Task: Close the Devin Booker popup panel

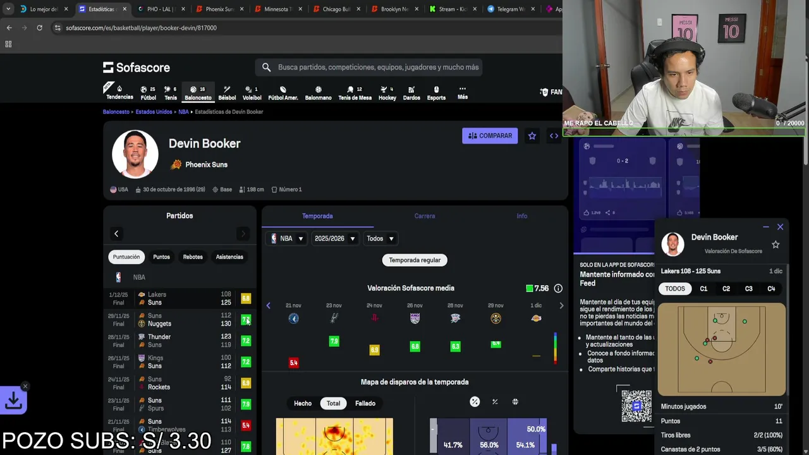Action: coord(780,227)
